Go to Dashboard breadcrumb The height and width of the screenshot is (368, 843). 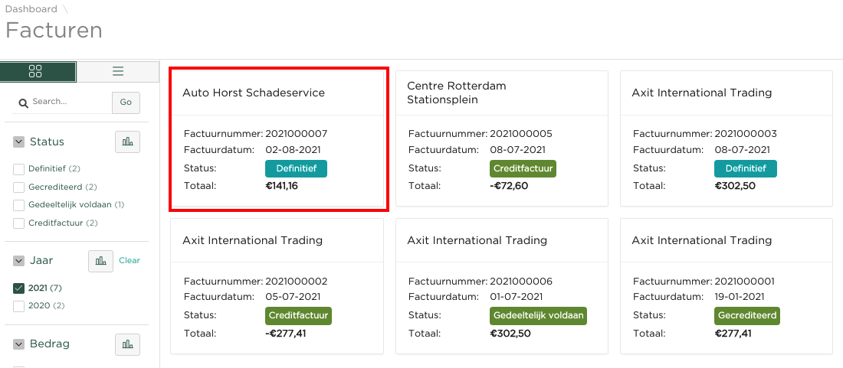[31, 9]
